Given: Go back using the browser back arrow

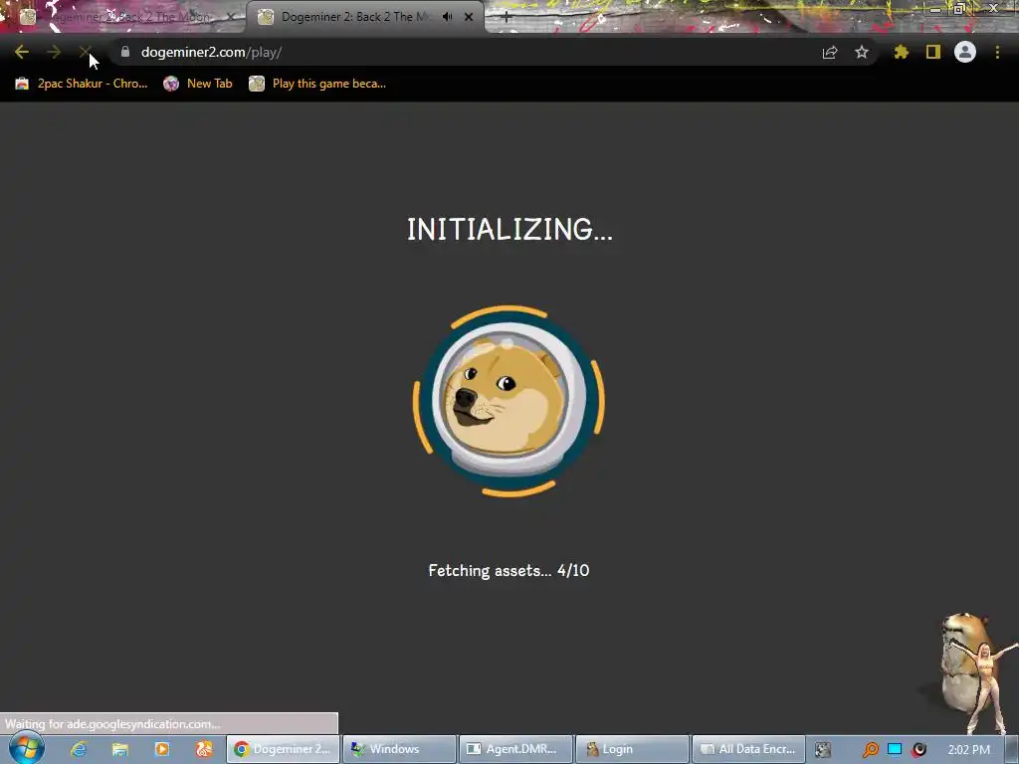Looking at the screenshot, I should point(22,53).
